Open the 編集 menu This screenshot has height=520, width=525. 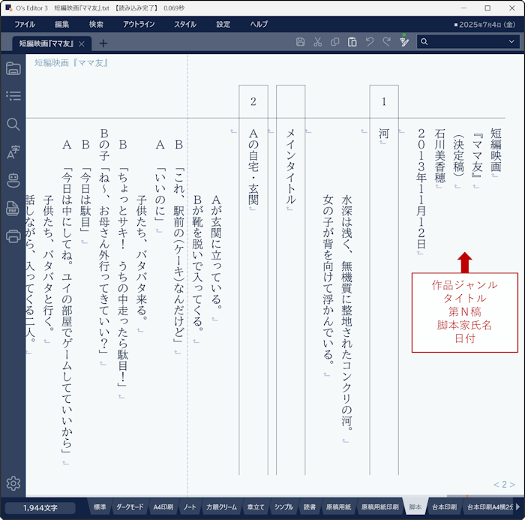(61, 24)
